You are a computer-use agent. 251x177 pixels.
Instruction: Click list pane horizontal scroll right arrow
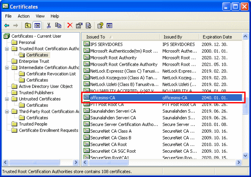click(x=238, y=162)
